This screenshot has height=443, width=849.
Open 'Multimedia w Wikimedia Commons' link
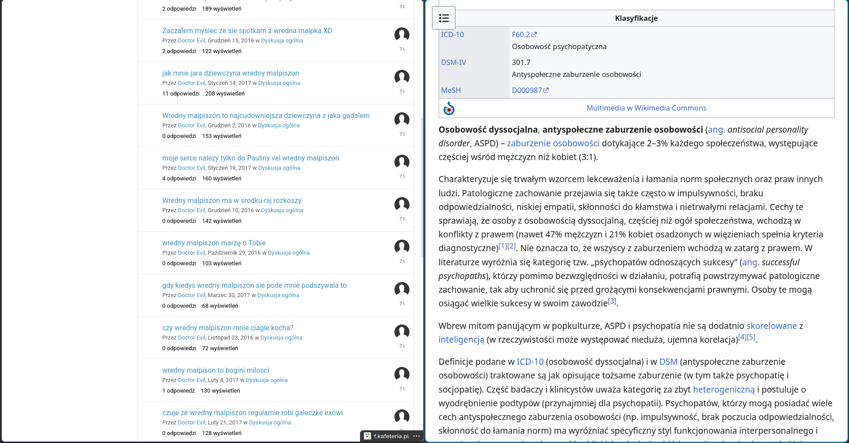pyautogui.click(x=646, y=108)
